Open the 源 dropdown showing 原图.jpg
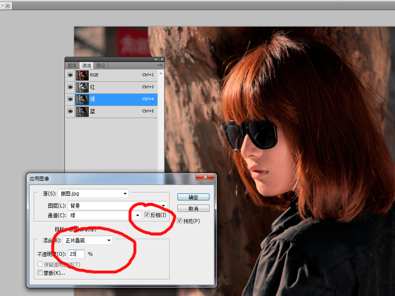Viewport: 395px width, 296px height. point(93,193)
